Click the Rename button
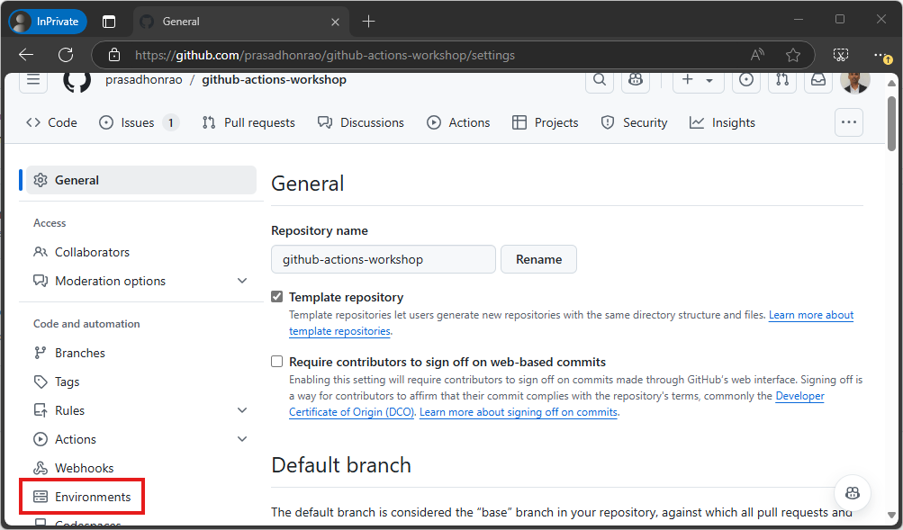 pos(537,259)
